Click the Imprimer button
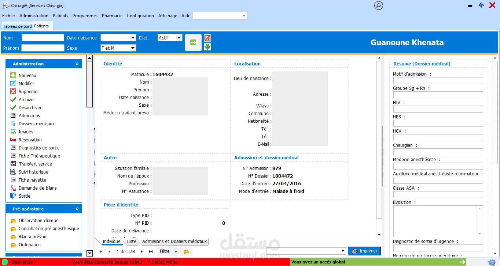 (x=364, y=251)
